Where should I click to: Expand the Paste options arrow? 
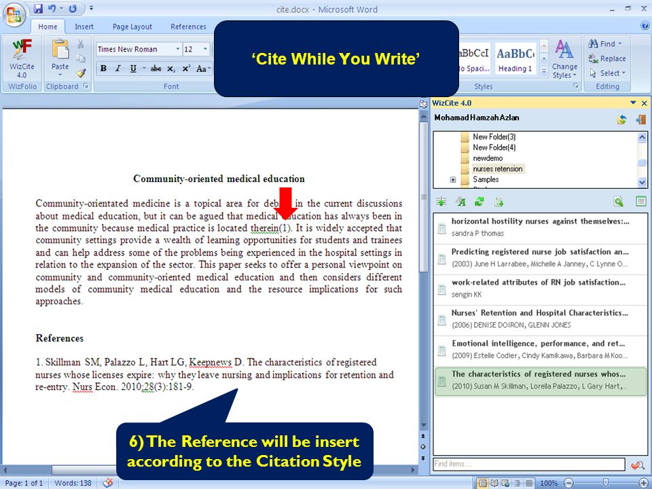pos(60,75)
